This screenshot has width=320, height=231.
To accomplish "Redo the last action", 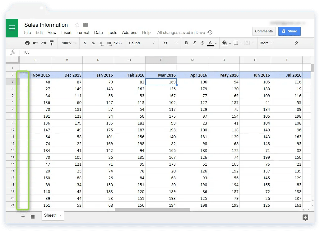I will pos(44,43).
